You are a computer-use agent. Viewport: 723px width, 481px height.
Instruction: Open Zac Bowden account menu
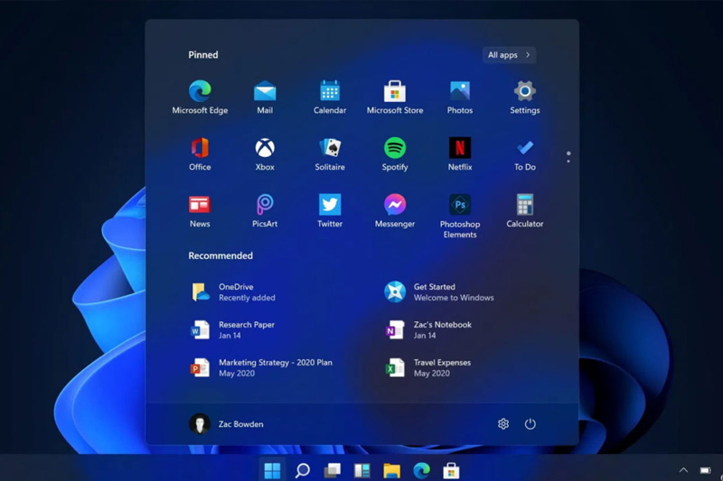226,424
